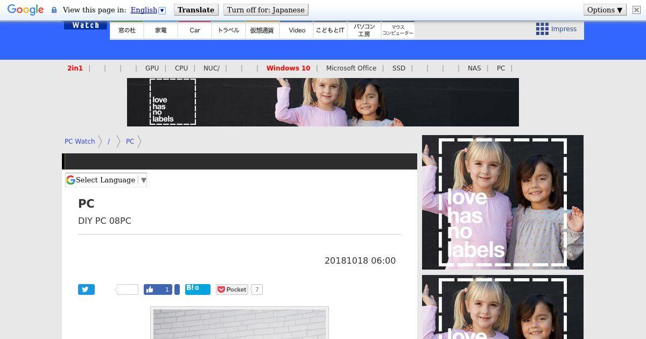Open the Car Watch tab

(195, 30)
